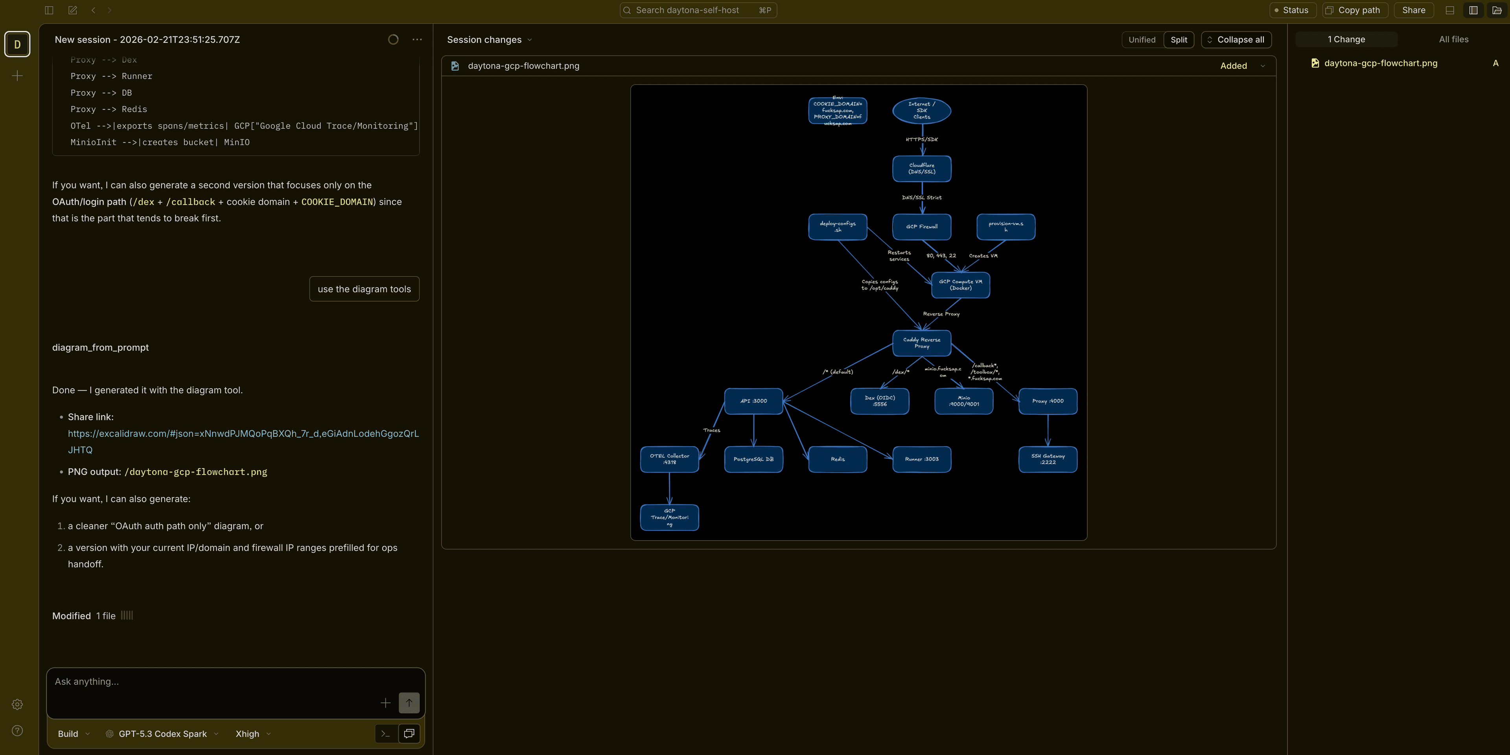Start a new session via compose icon
This screenshot has width=1510, height=755.
click(x=72, y=10)
